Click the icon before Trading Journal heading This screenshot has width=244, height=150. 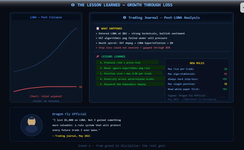[x=125, y=17]
